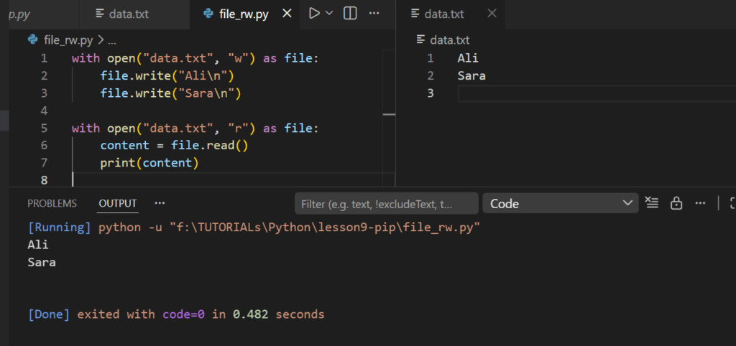Open more output actions ellipsis
Image resolution: width=736 pixels, height=346 pixels.
pyautogui.click(x=700, y=203)
